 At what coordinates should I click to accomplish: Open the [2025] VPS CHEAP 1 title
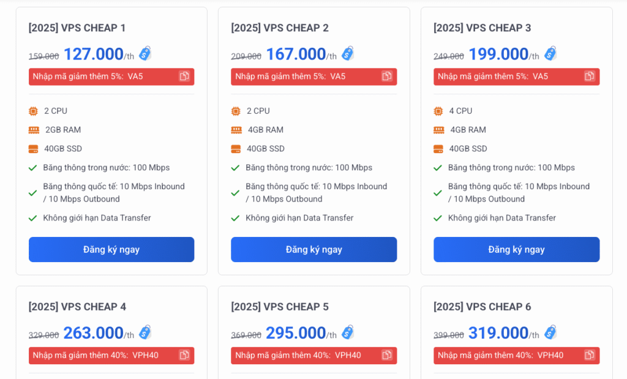click(x=77, y=28)
